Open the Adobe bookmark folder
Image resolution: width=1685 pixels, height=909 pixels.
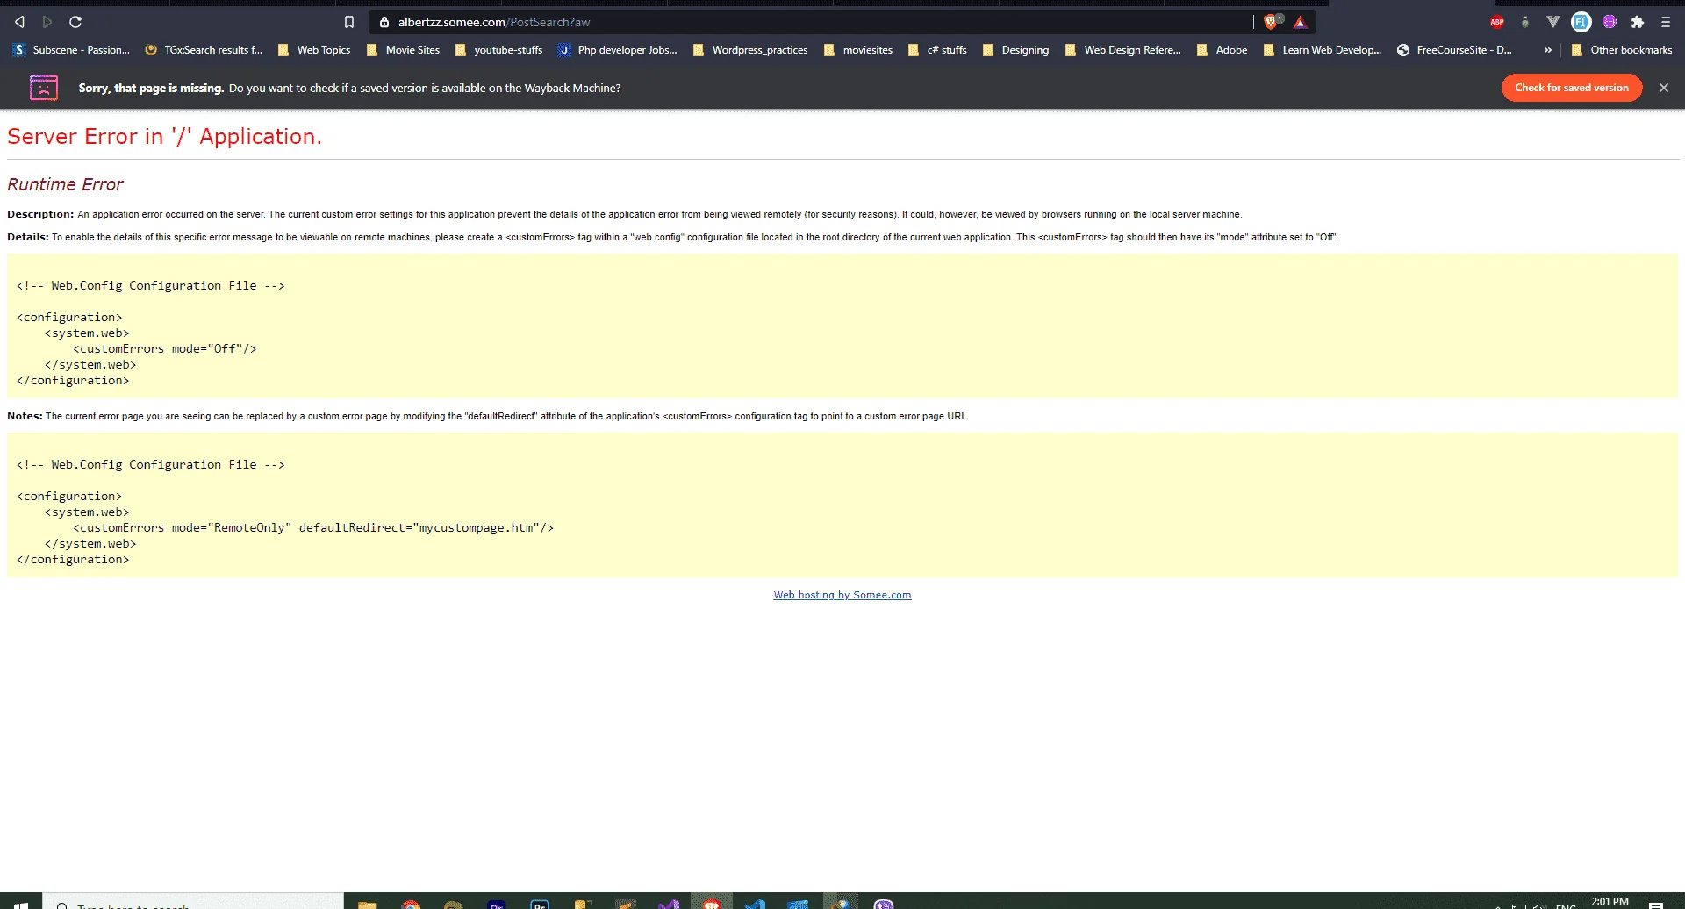point(1223,50)
